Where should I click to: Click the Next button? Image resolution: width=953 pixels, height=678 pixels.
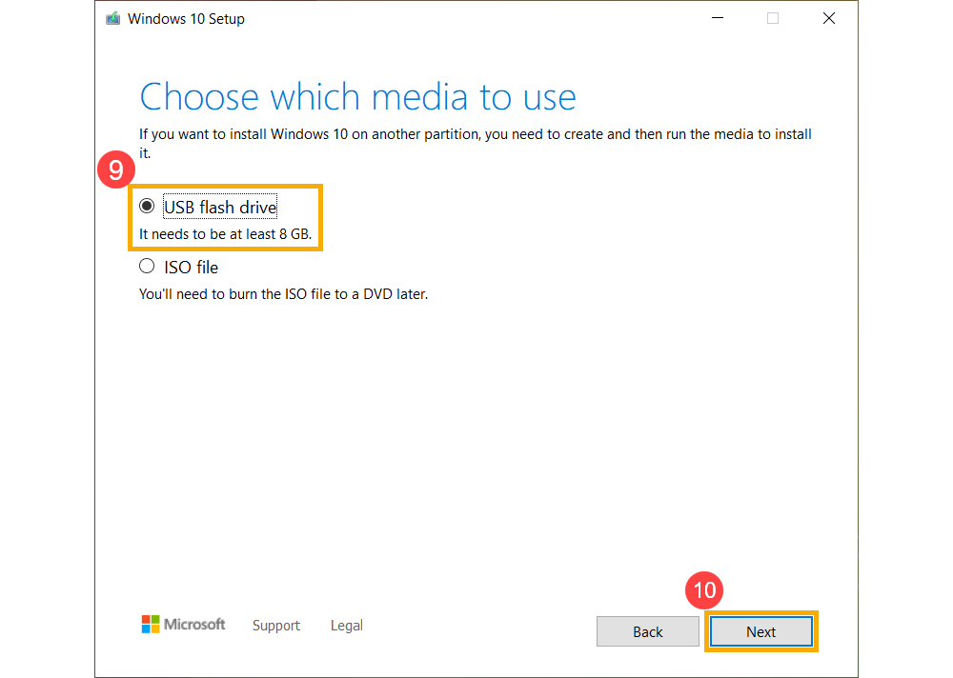pyautogui.click(x=760, y=632)
